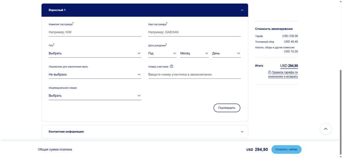342x158 pixels.
Task: Click the Оплатить сейчас button
Action: [x=286, y=149]
